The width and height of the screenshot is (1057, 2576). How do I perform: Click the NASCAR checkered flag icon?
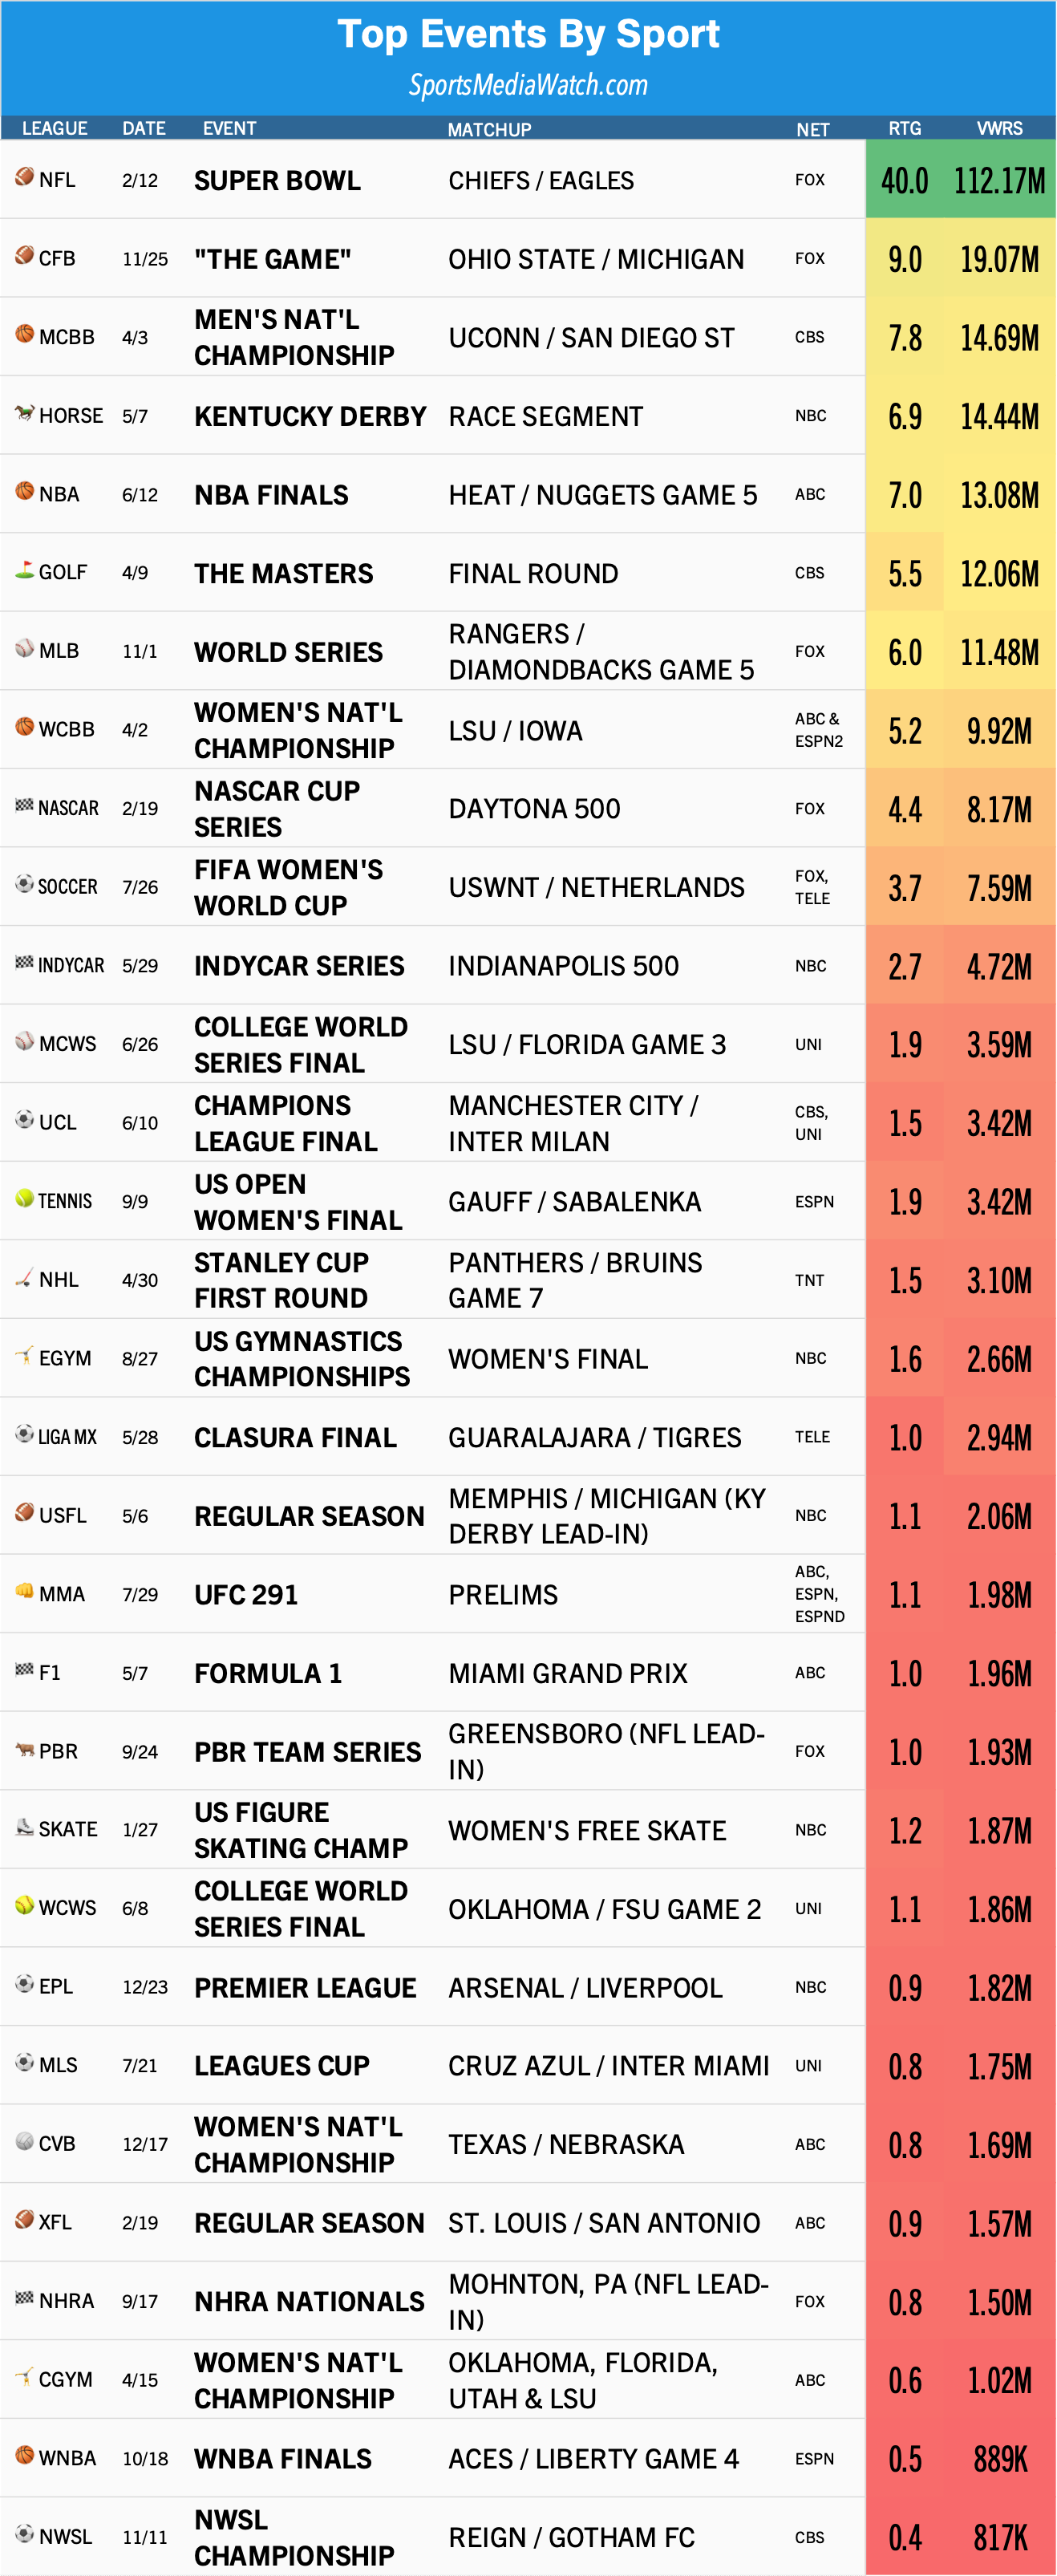25,805
